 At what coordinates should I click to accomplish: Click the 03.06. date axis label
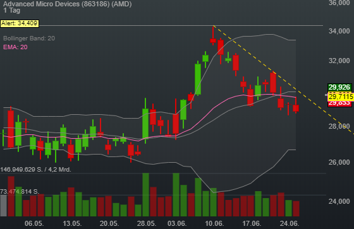tap(177, 223)
